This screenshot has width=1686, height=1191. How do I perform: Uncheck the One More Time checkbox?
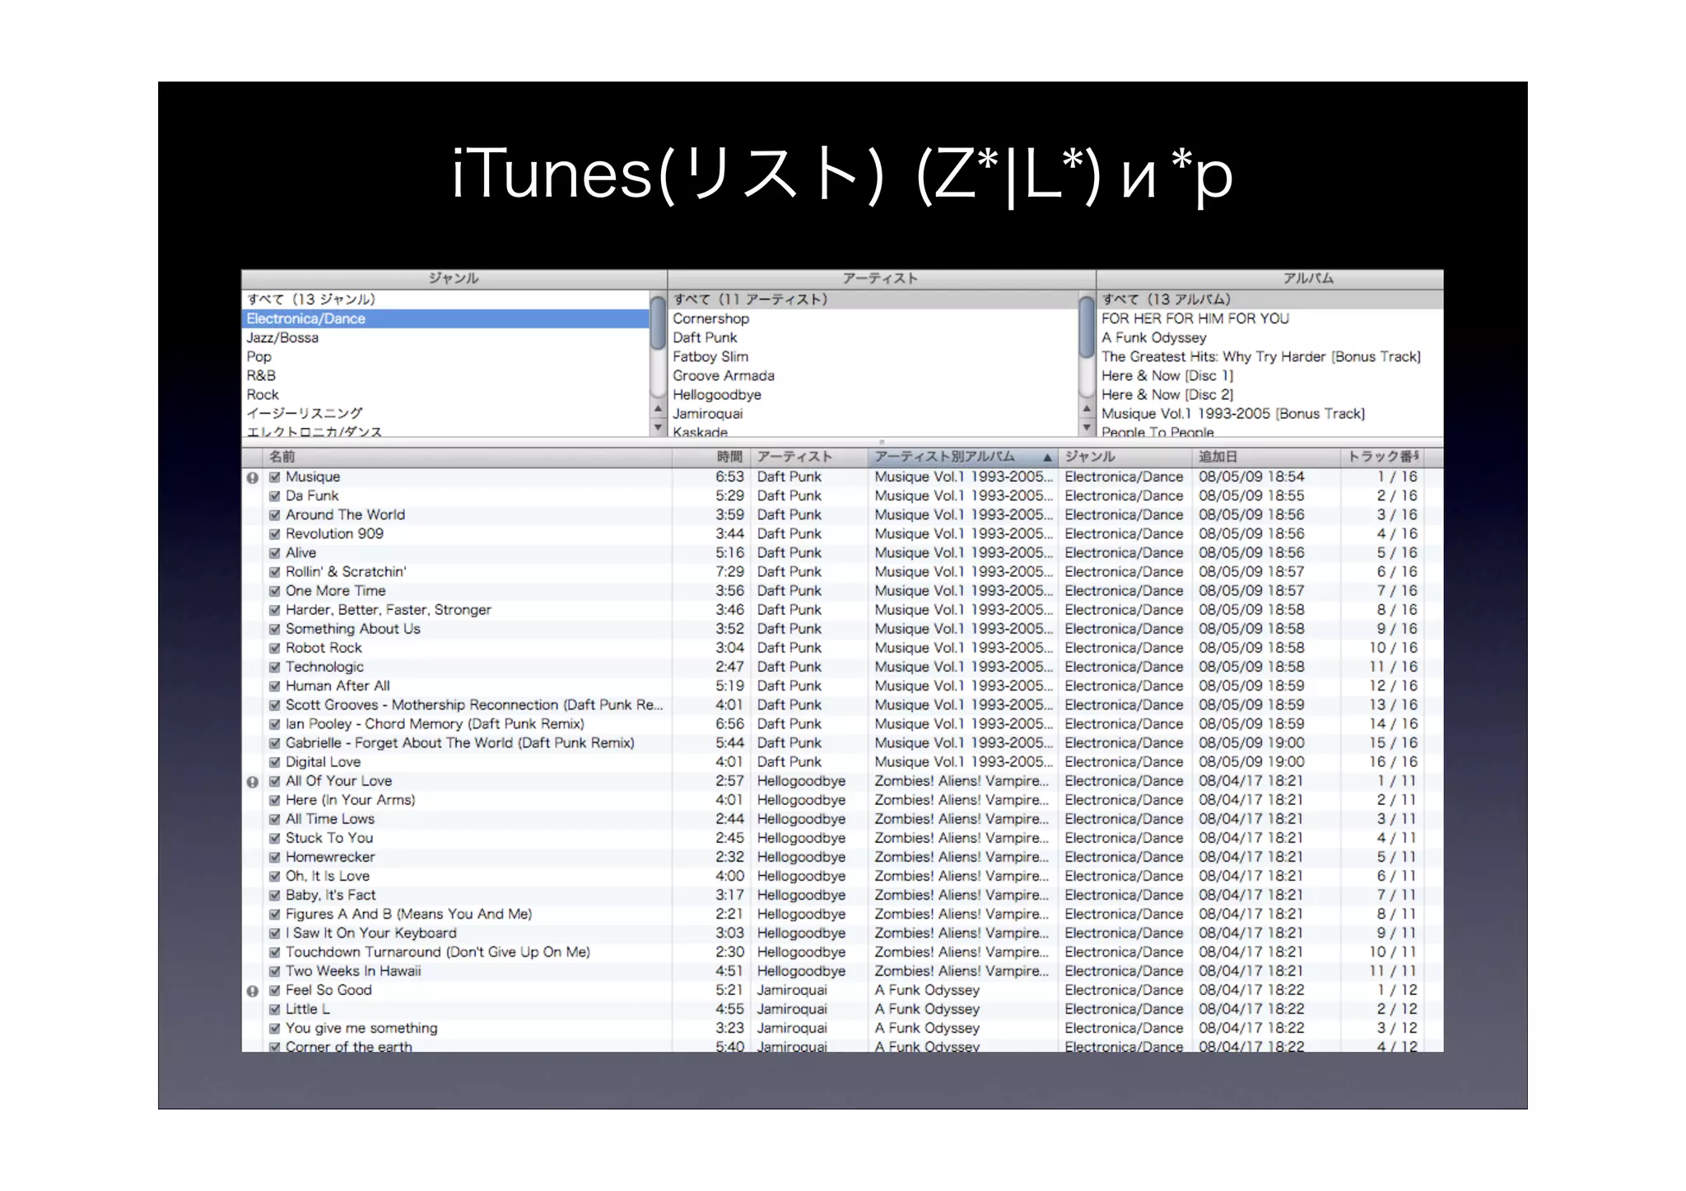(275, 591)
